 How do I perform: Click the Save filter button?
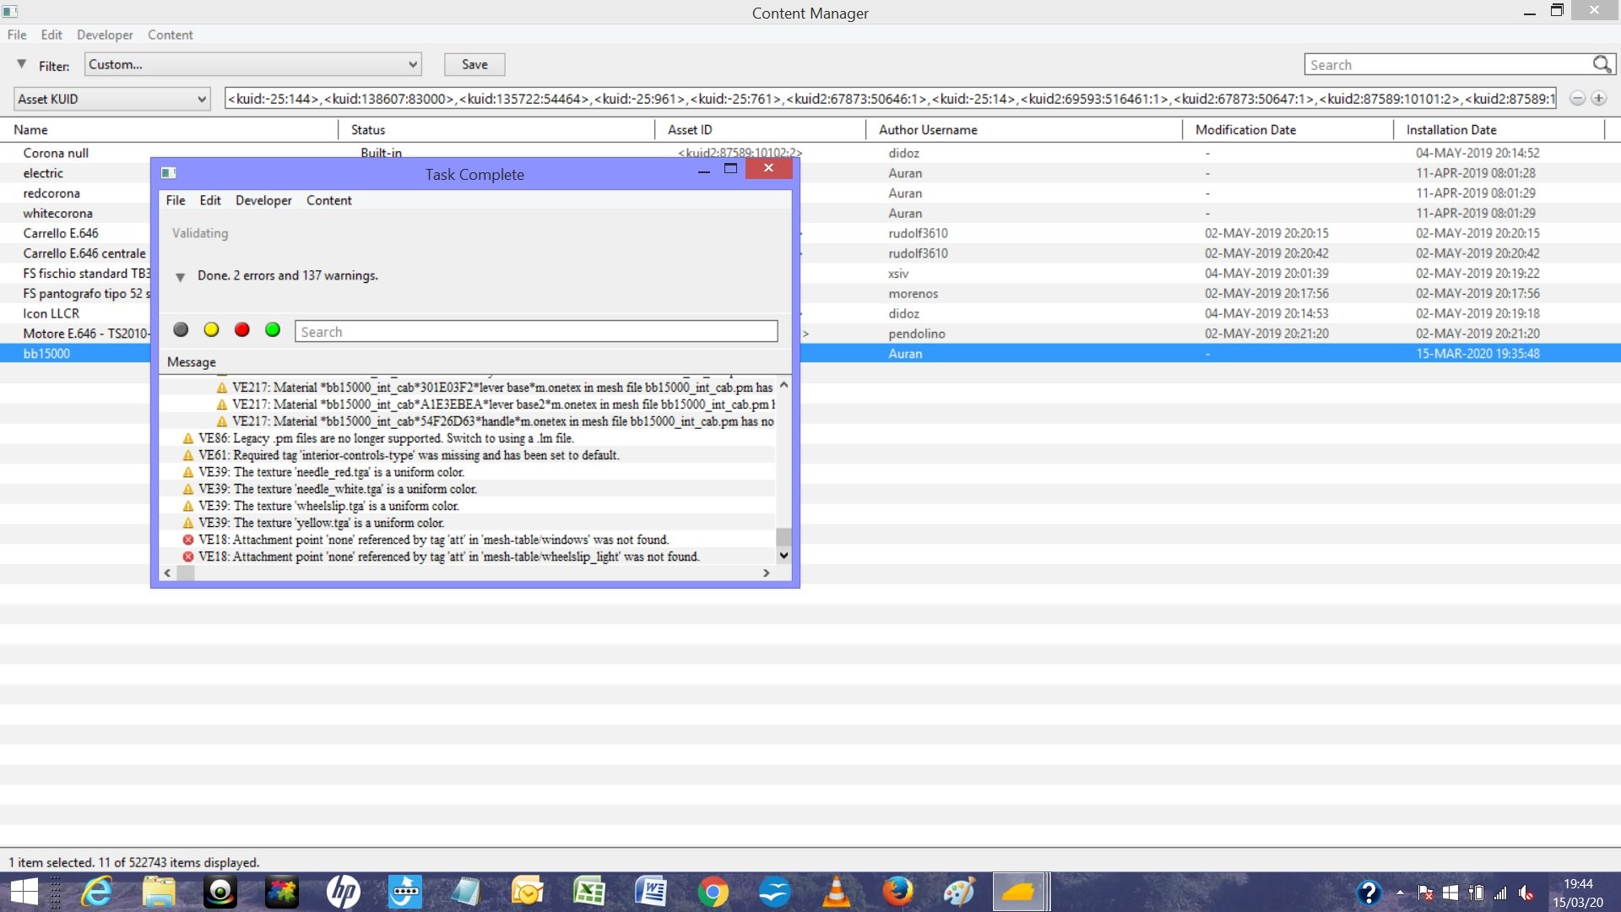[x=474, y=64]
